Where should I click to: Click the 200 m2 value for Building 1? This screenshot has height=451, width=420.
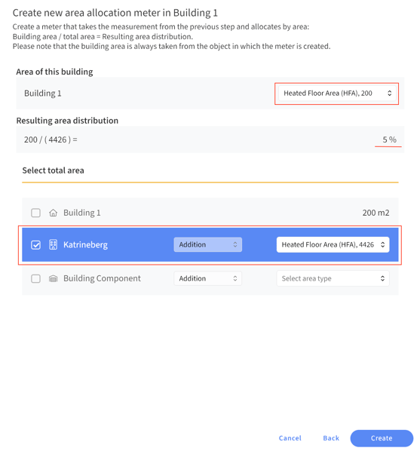tap(376, 213)
